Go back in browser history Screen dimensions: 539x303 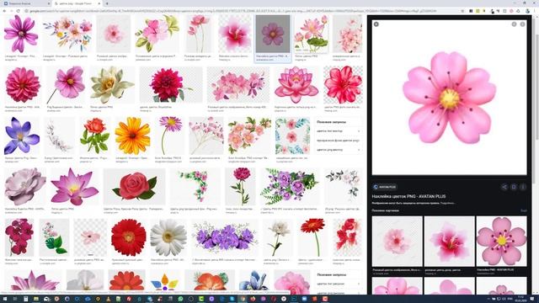coord(4,11)
